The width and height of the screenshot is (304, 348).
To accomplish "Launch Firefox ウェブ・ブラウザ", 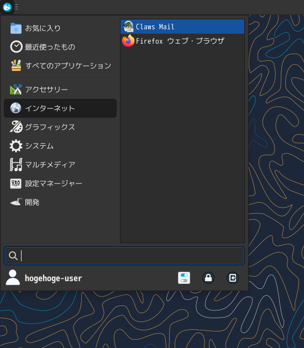I will [182, 41].
